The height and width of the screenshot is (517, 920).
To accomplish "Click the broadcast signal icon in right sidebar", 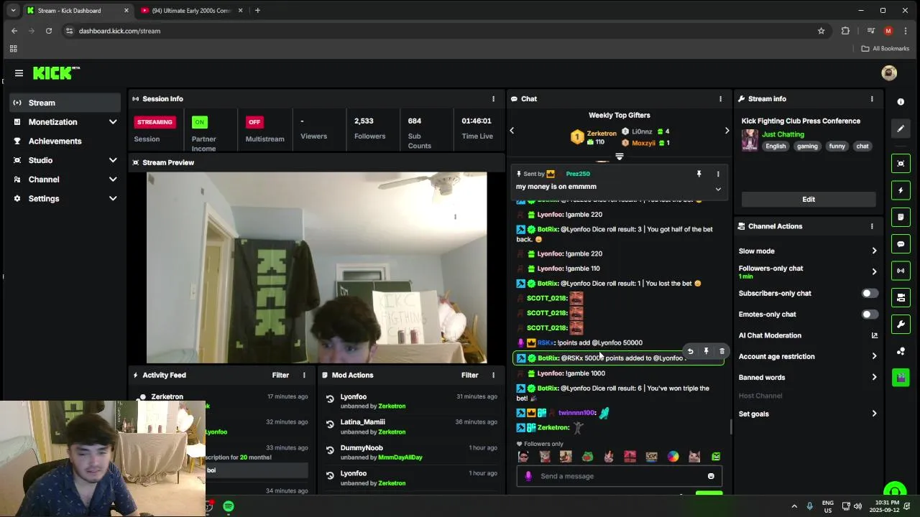I will click(901, 271).
